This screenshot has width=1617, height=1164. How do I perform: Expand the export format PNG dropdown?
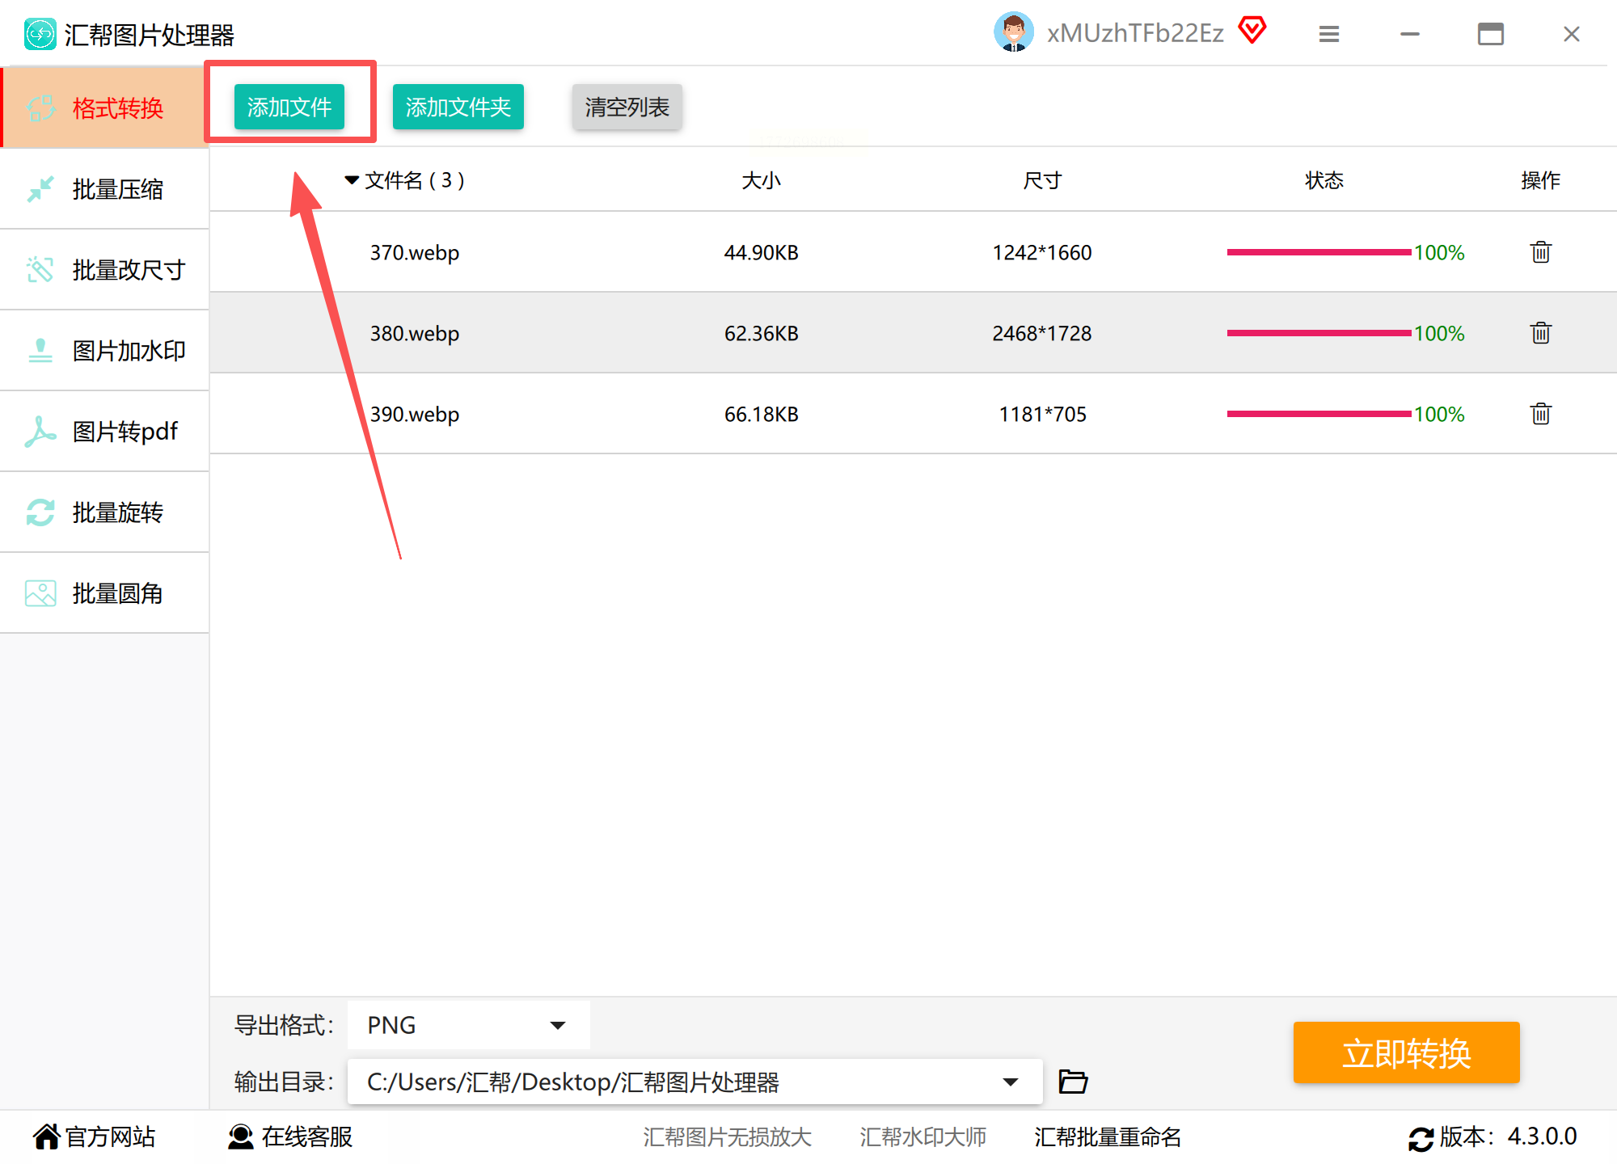(557, 1025)
